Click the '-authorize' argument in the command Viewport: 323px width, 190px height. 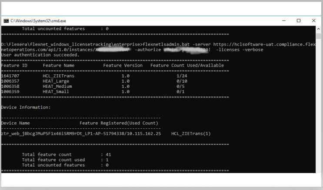[148, 50]
